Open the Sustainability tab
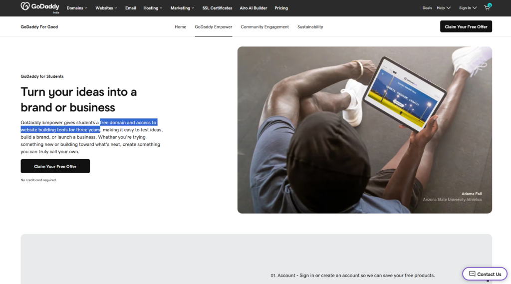Image resolution: width=511 pixels, height=284 pixels. coord(310,27)
